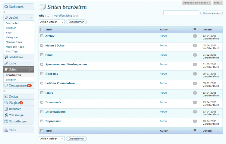
Task: Open the top Aktion wählen dropdown
Action: (x=52, y=22)
